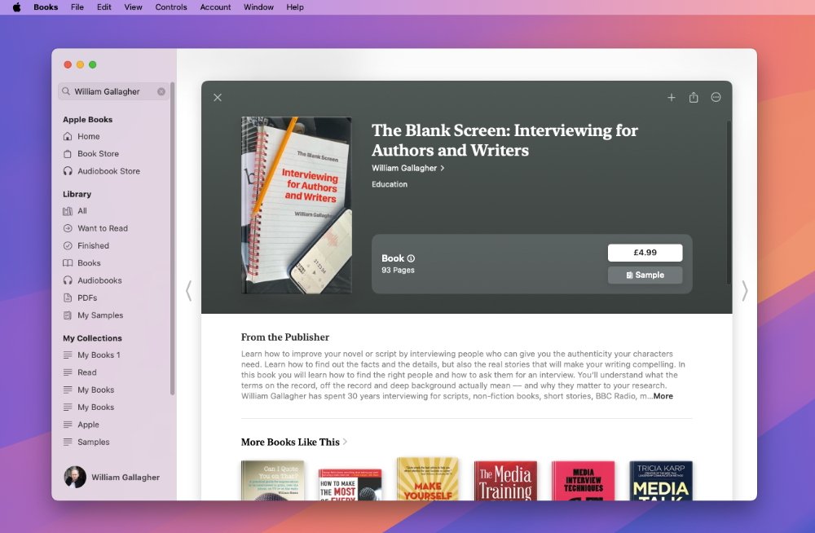
Task: Open the Window menu
Action: (258, 7)
